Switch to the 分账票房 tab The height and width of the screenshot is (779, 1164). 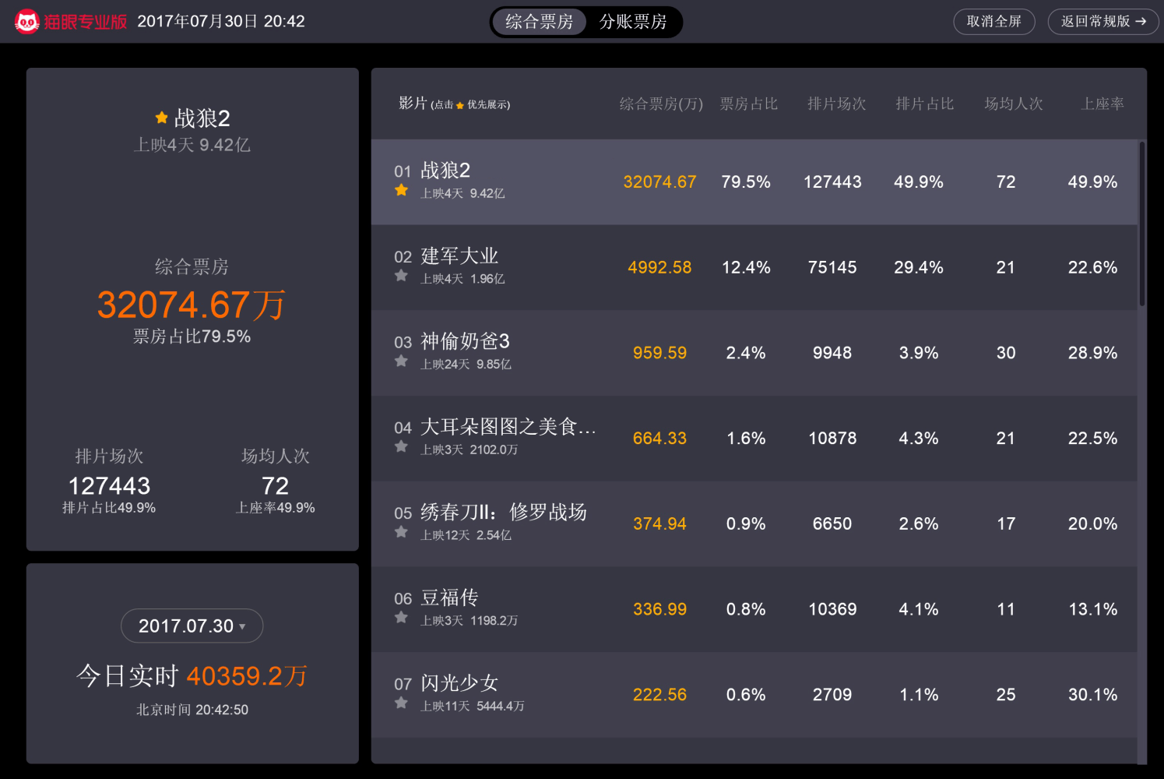(x=633, y=22)
